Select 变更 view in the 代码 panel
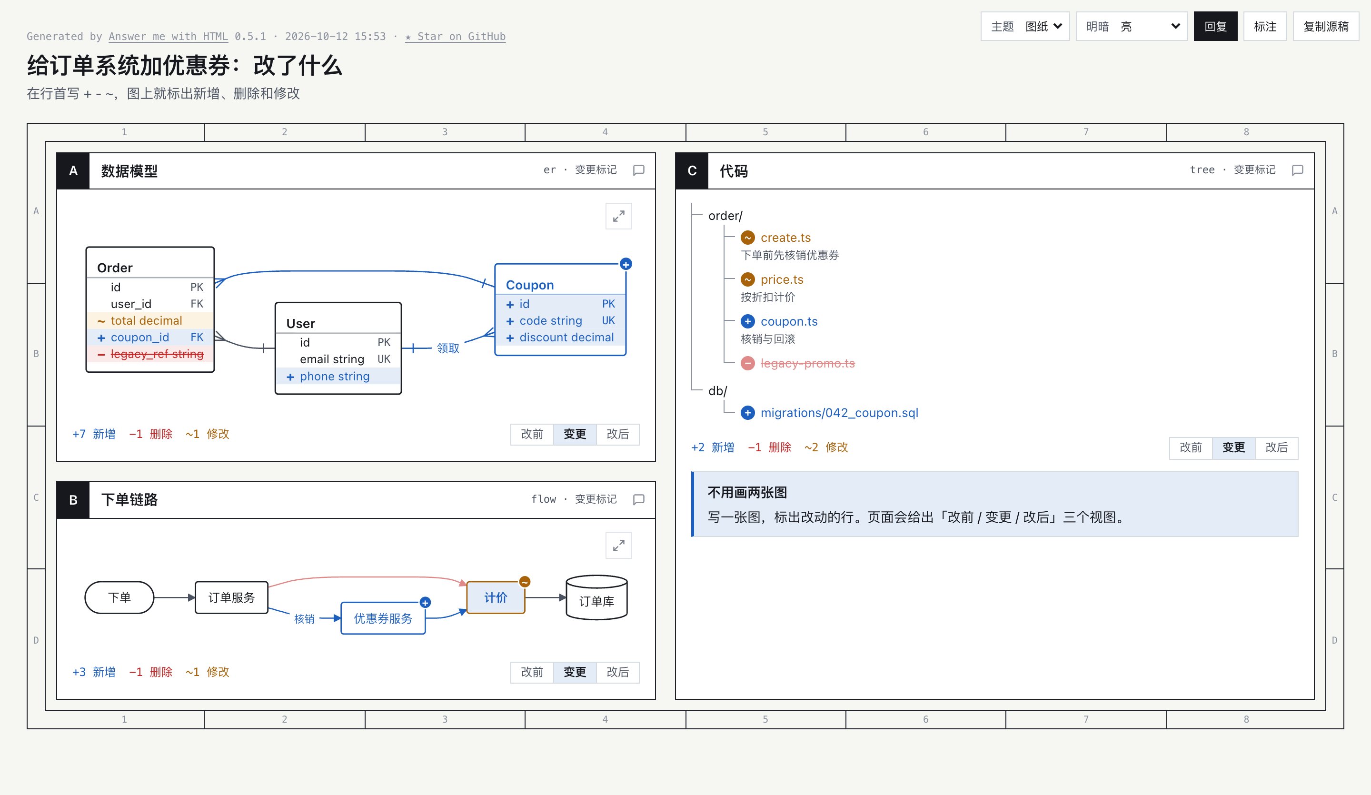Screen dimensions: 1371x795 coord(1234,448)
